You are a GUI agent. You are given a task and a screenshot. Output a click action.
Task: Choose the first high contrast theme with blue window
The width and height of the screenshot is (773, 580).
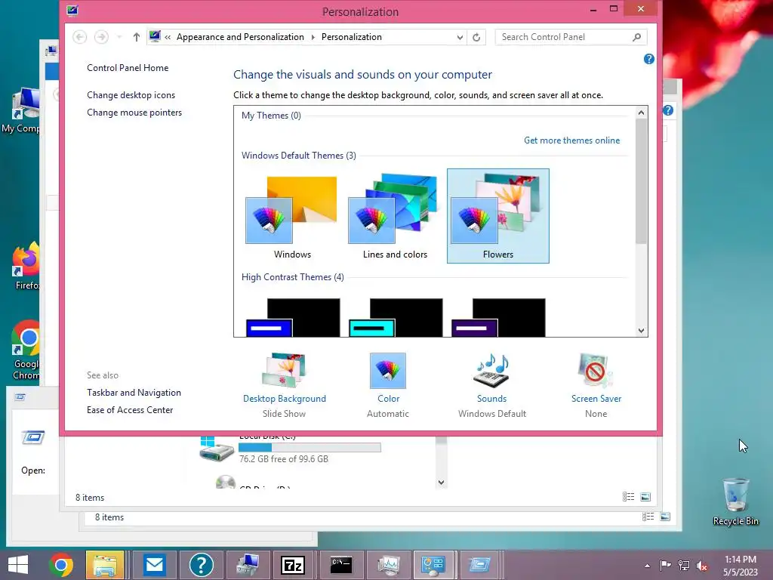coord(293,318)
